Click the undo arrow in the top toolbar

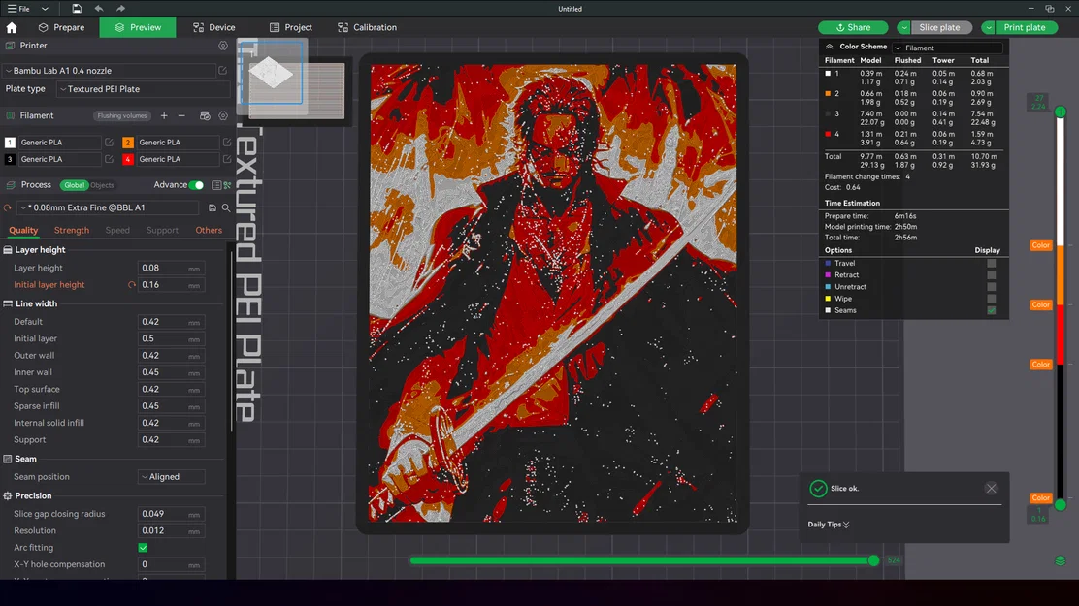point(100,8)
